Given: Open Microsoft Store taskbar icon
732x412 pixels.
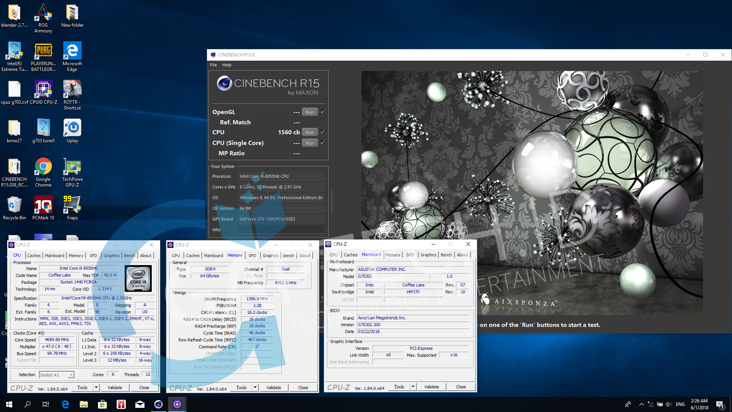Looking at the screenshot, I should (102, 404).
